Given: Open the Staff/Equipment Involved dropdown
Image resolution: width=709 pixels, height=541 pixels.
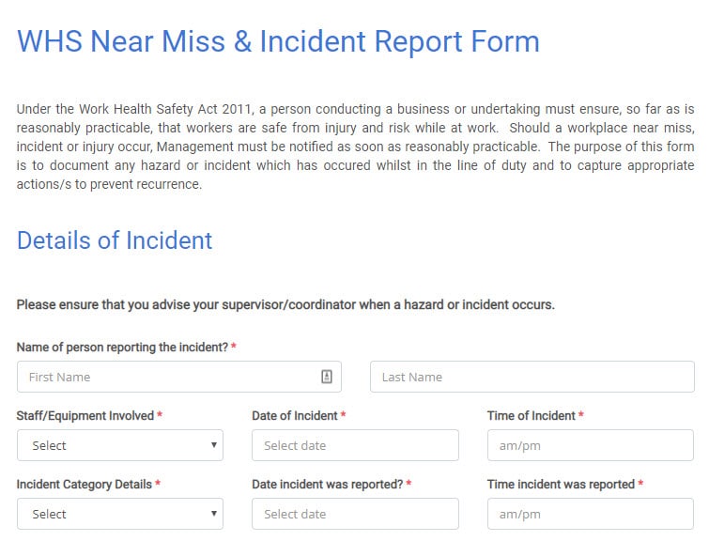Looking at the screenshot, I should (120, 445).
